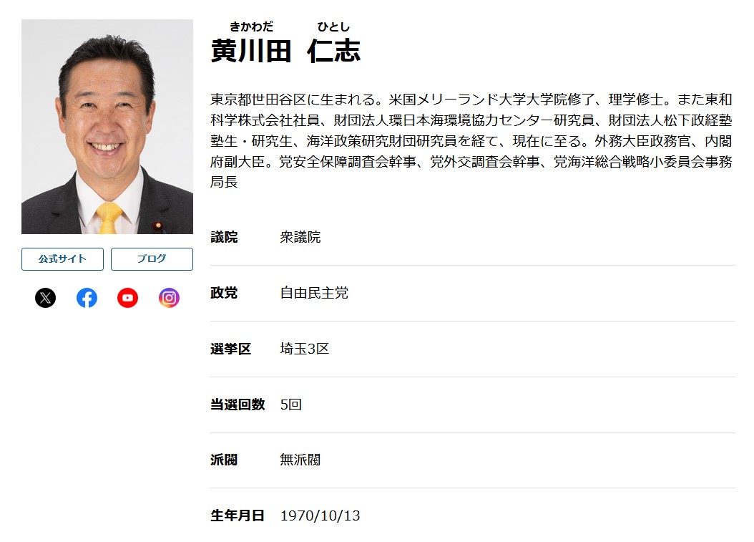
Task: Click the 選挙区 row label
Action: (230, 349)
